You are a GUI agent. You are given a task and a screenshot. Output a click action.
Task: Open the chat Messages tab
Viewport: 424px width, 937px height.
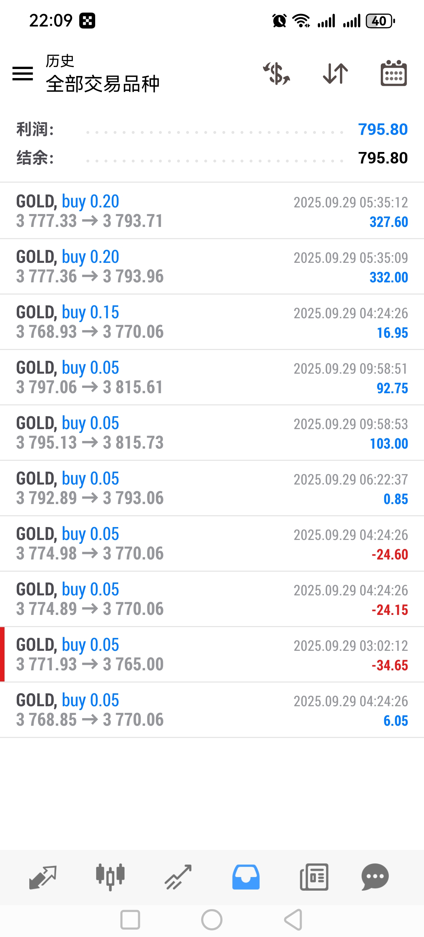point(375,877)
